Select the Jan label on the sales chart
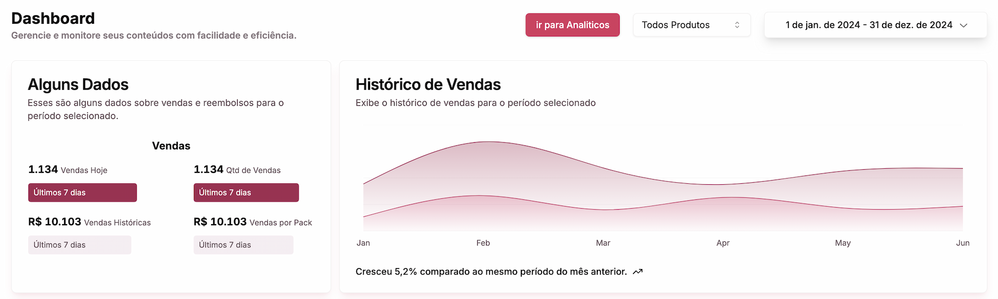The image size is (998, 299). (x=363, y=242)
